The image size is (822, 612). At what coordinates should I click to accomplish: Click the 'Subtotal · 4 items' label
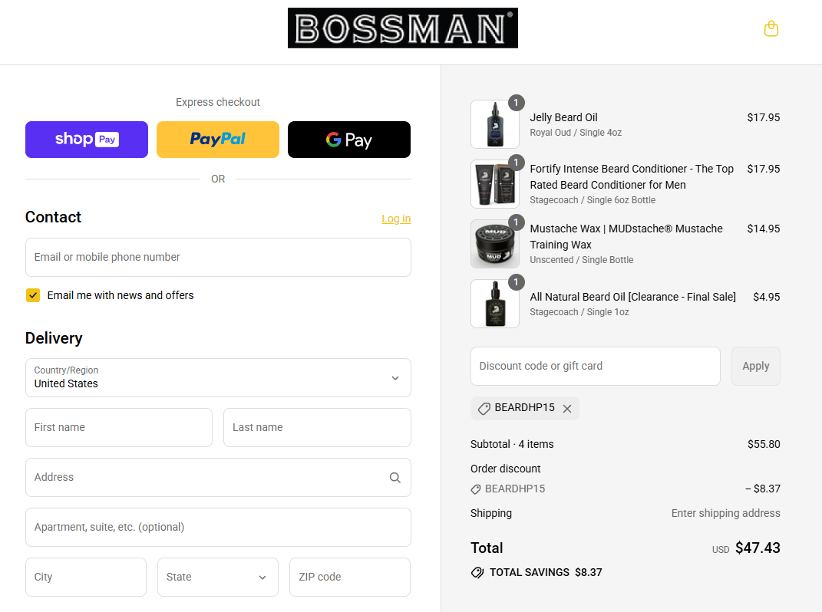coord(512,444)
